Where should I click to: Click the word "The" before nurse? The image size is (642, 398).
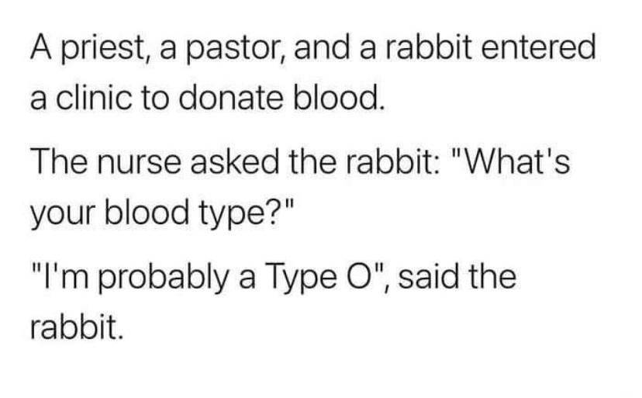59,161
